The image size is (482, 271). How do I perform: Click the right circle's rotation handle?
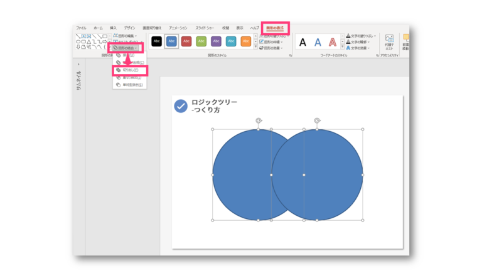click(x=317, y=120)
